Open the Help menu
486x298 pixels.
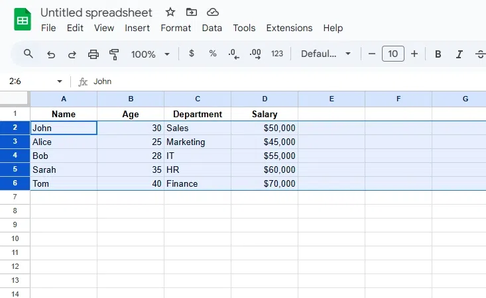pyautogui.click(x=333, y=28)
